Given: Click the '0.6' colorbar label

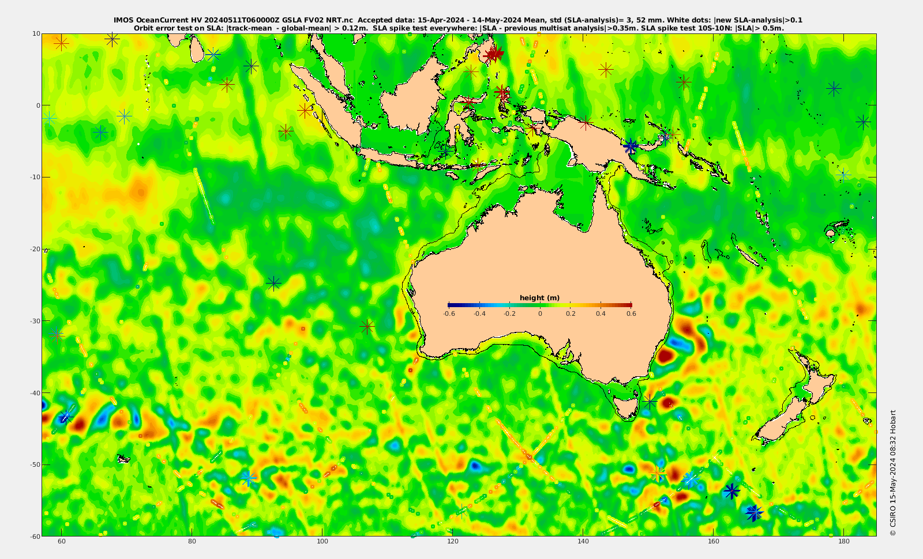Looking at the screenshot, I should (x=631, y=314).
